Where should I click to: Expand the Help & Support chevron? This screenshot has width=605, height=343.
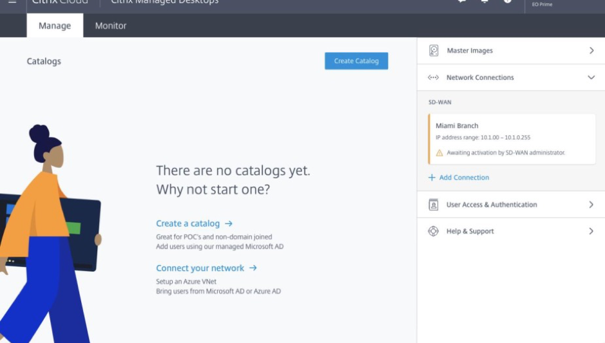591,231
